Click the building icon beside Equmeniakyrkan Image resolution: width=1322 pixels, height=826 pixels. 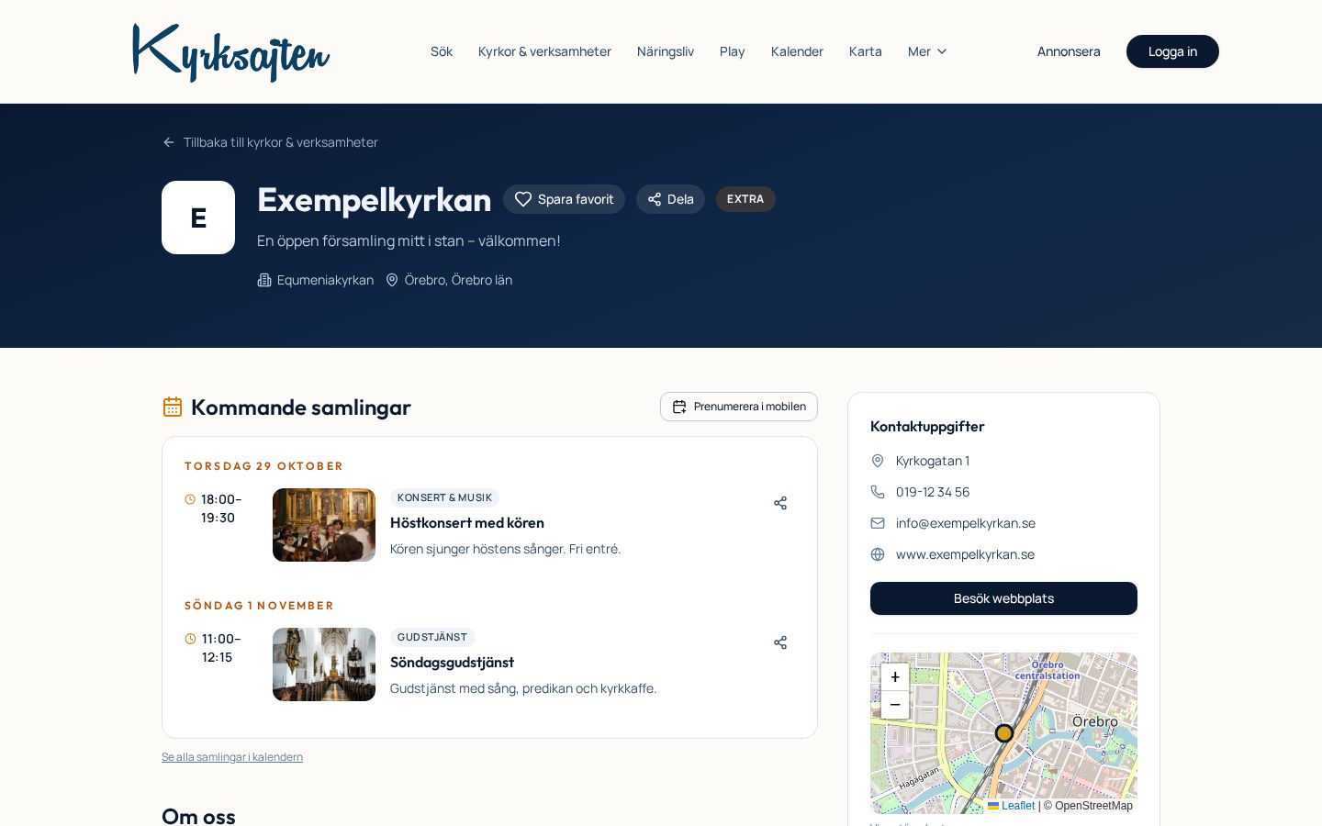(264, 280)
